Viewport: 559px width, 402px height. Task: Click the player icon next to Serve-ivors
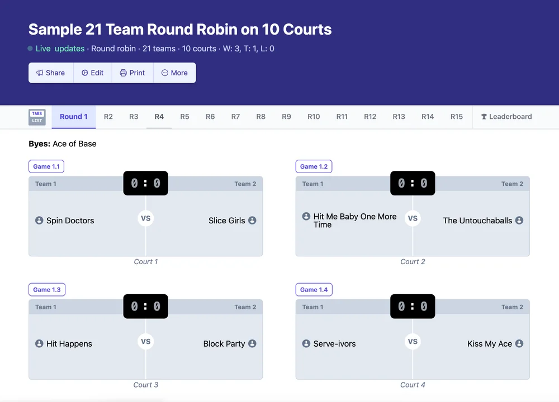pos(306,344)
